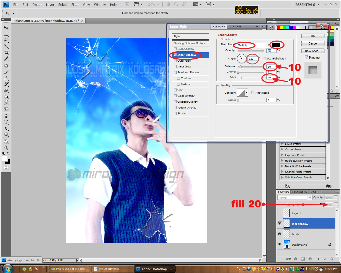The height and width of the screenshot is (273, 341).
Task: Select the Pen tool
Action: click(6, 116)
